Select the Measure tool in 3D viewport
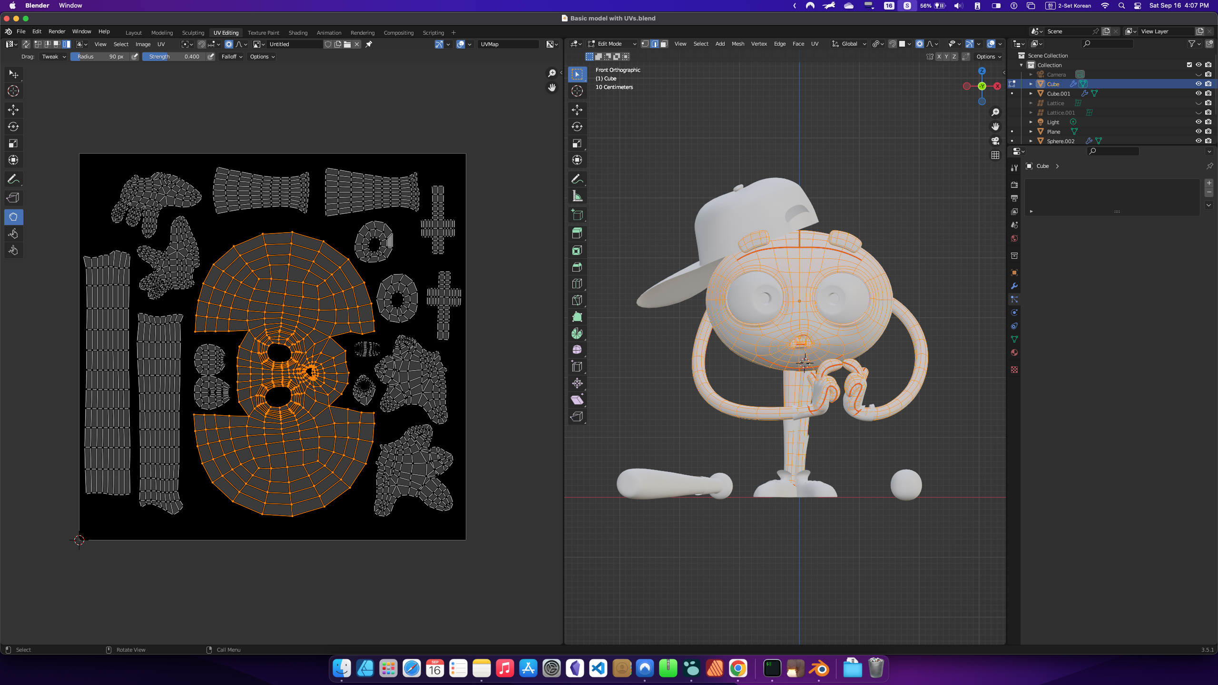1218x685 pixels. tap(577, 196)
